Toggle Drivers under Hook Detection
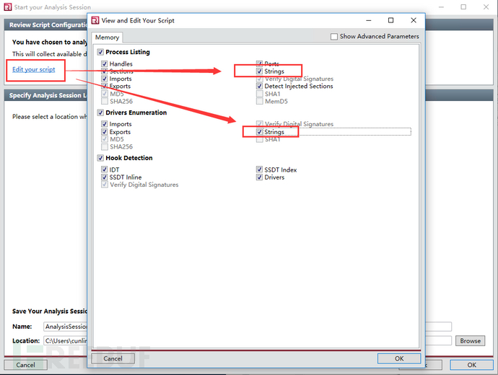Image resolution: width=498 pixels, height=375 pixels. 260,177
